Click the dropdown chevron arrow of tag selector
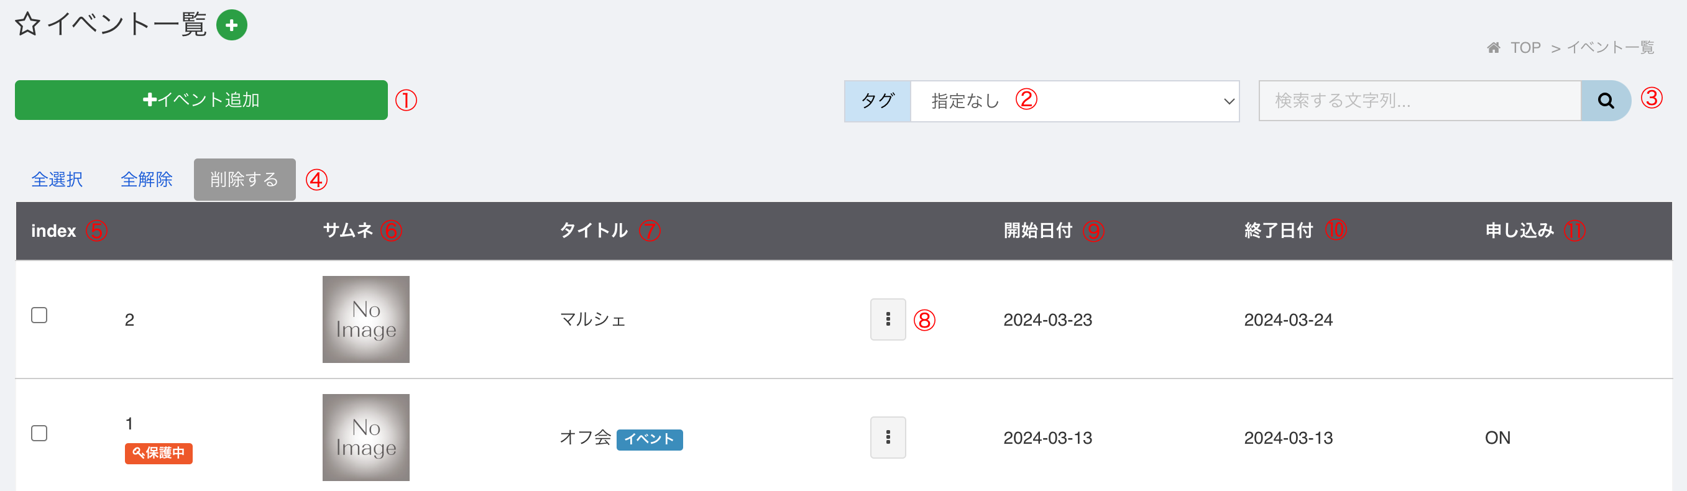The image size is (1687, 491). click(1228, 101)
